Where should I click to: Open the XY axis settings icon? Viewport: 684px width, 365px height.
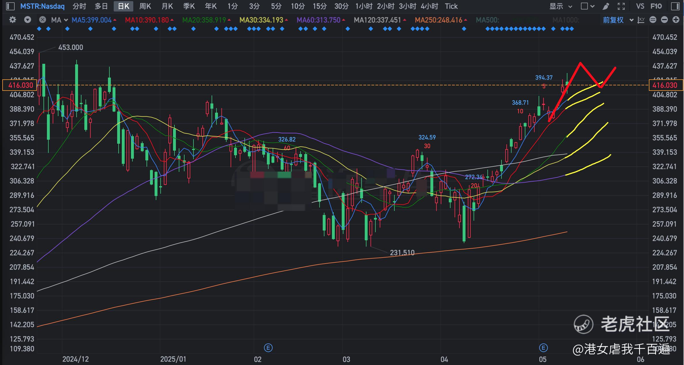pyautogui.click(x=641, y=20)
